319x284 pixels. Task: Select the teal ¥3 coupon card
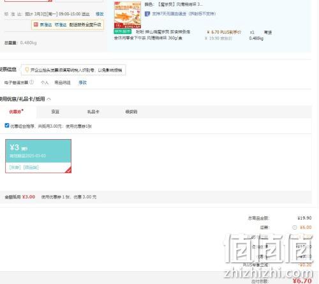pos(38,156)
